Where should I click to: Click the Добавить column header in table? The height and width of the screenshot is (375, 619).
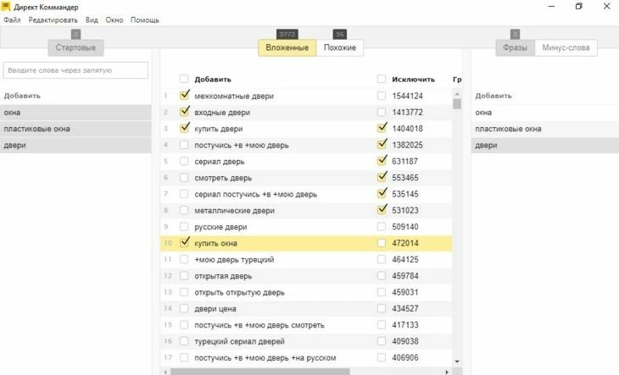[x=213, y=80]
